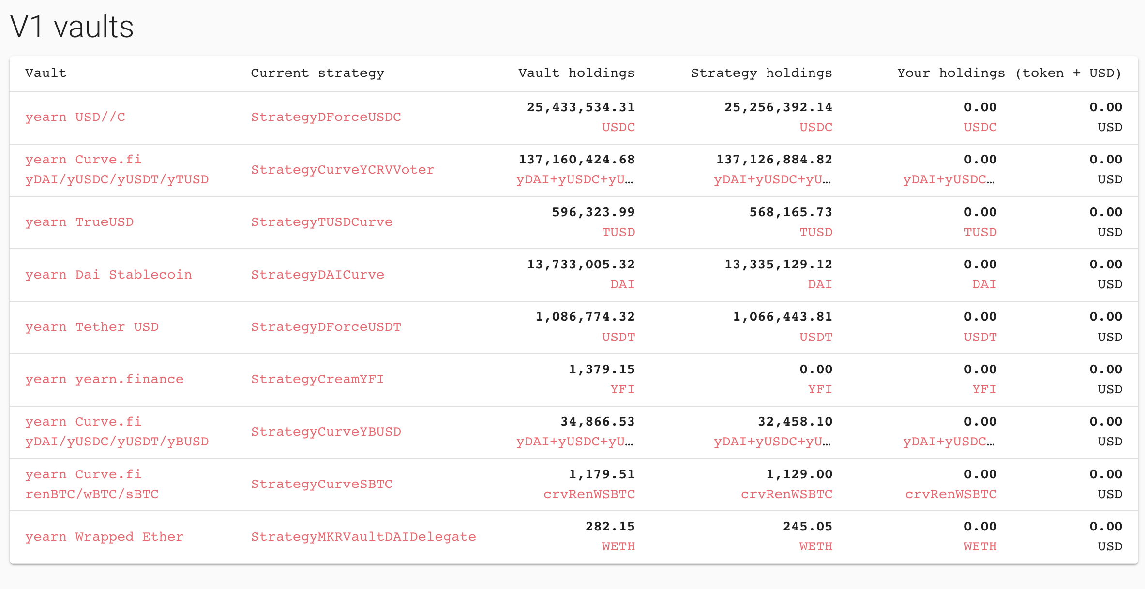Select vault holdings value 282.15
This screenshot has height=589, width=1145.
(610, 527)
